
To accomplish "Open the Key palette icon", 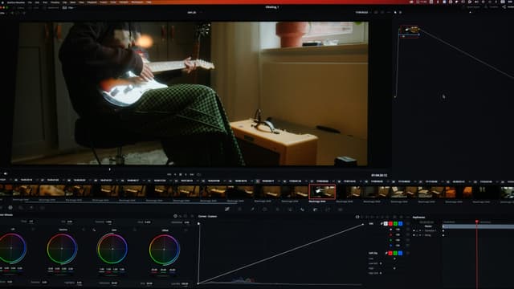I will (x=316, y=209).
